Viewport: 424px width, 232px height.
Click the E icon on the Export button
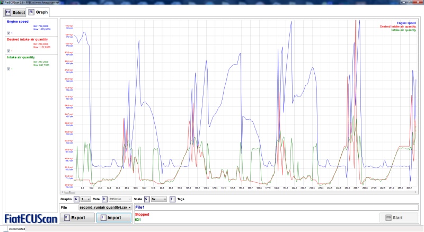coord(66,217)
